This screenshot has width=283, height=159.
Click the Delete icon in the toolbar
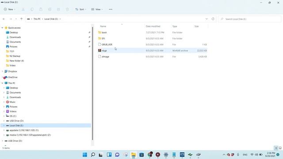coord(67,9)
